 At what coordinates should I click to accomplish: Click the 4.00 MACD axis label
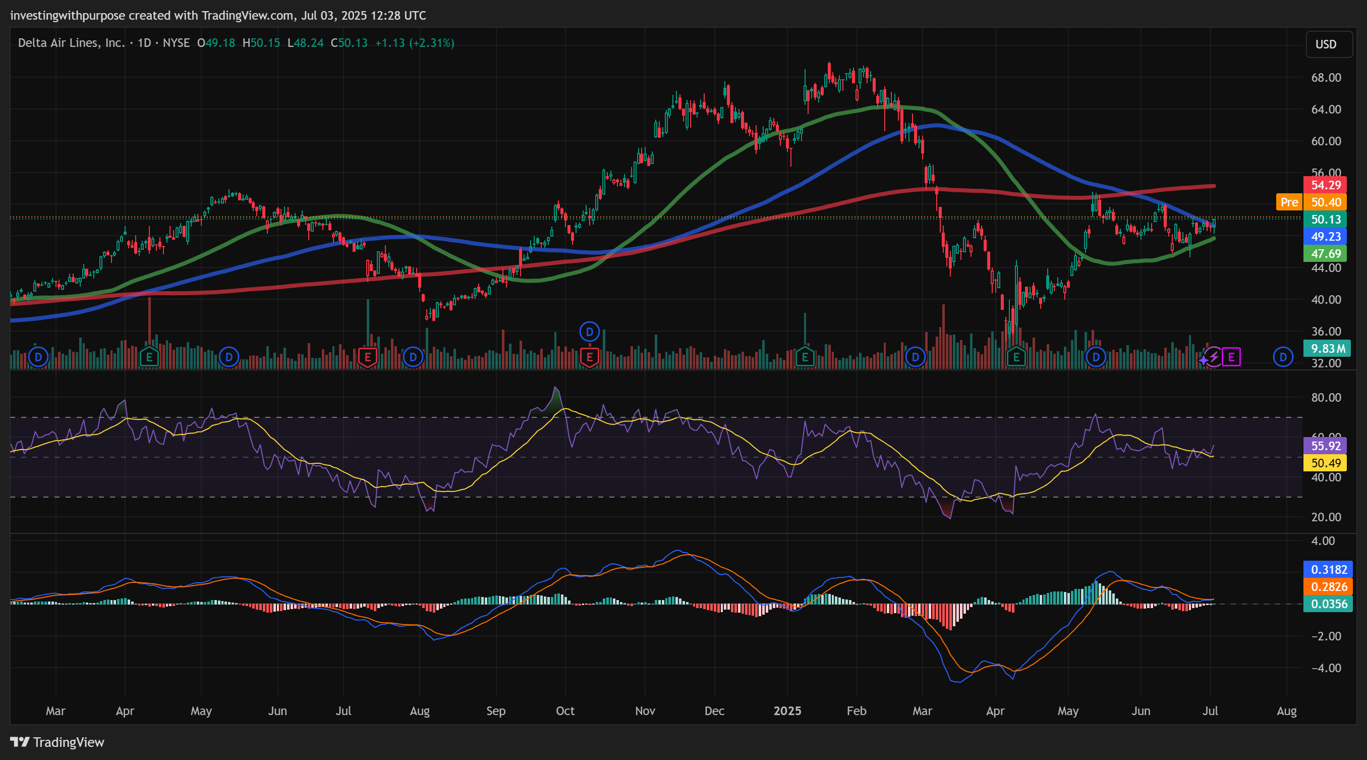click(1323, 541)
